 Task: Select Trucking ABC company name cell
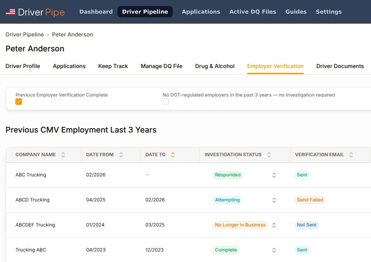point(31,250)
